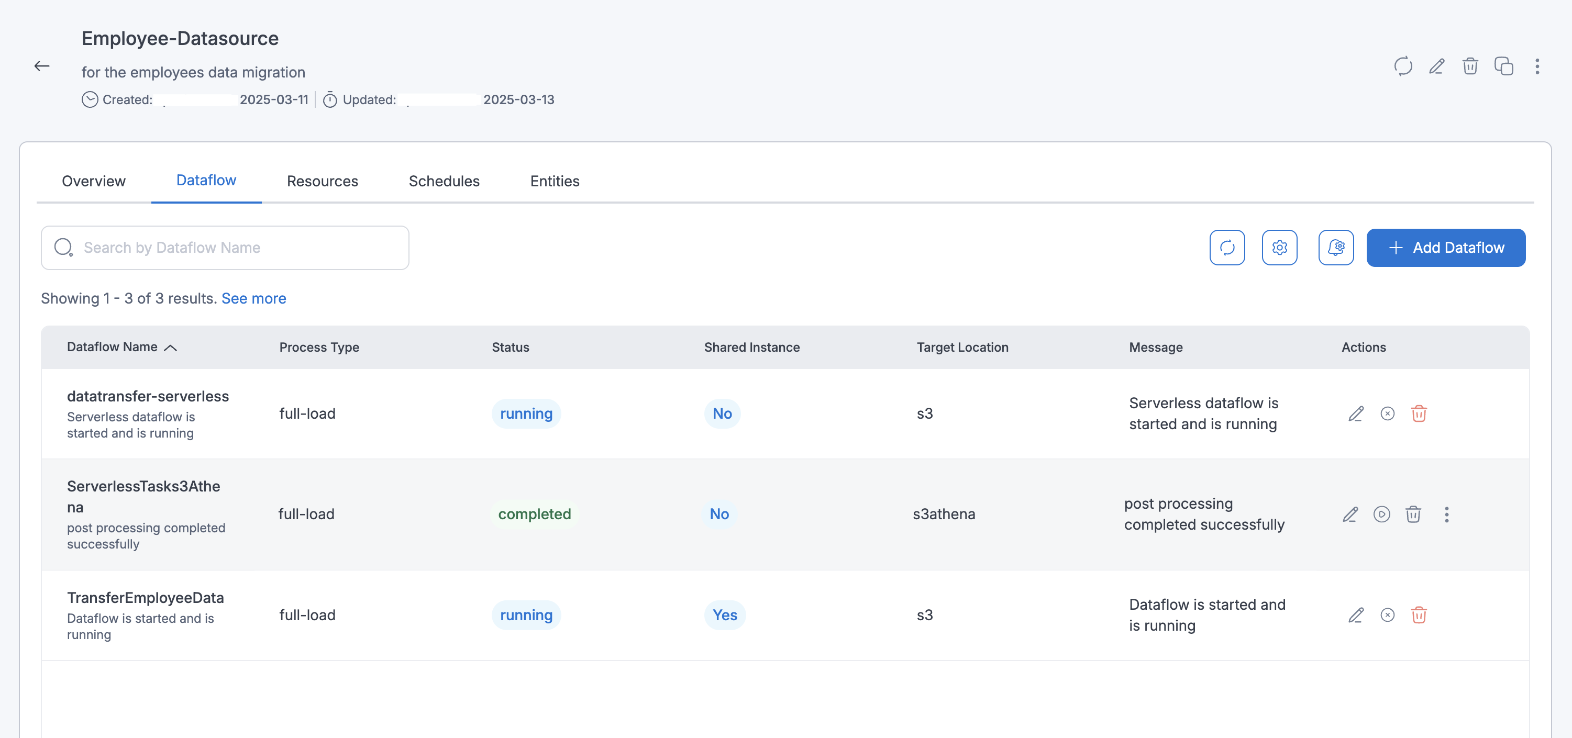The image size is (1572, 738).
Task: Click full-load in datatransfer-serverless row
Action: 307,413
